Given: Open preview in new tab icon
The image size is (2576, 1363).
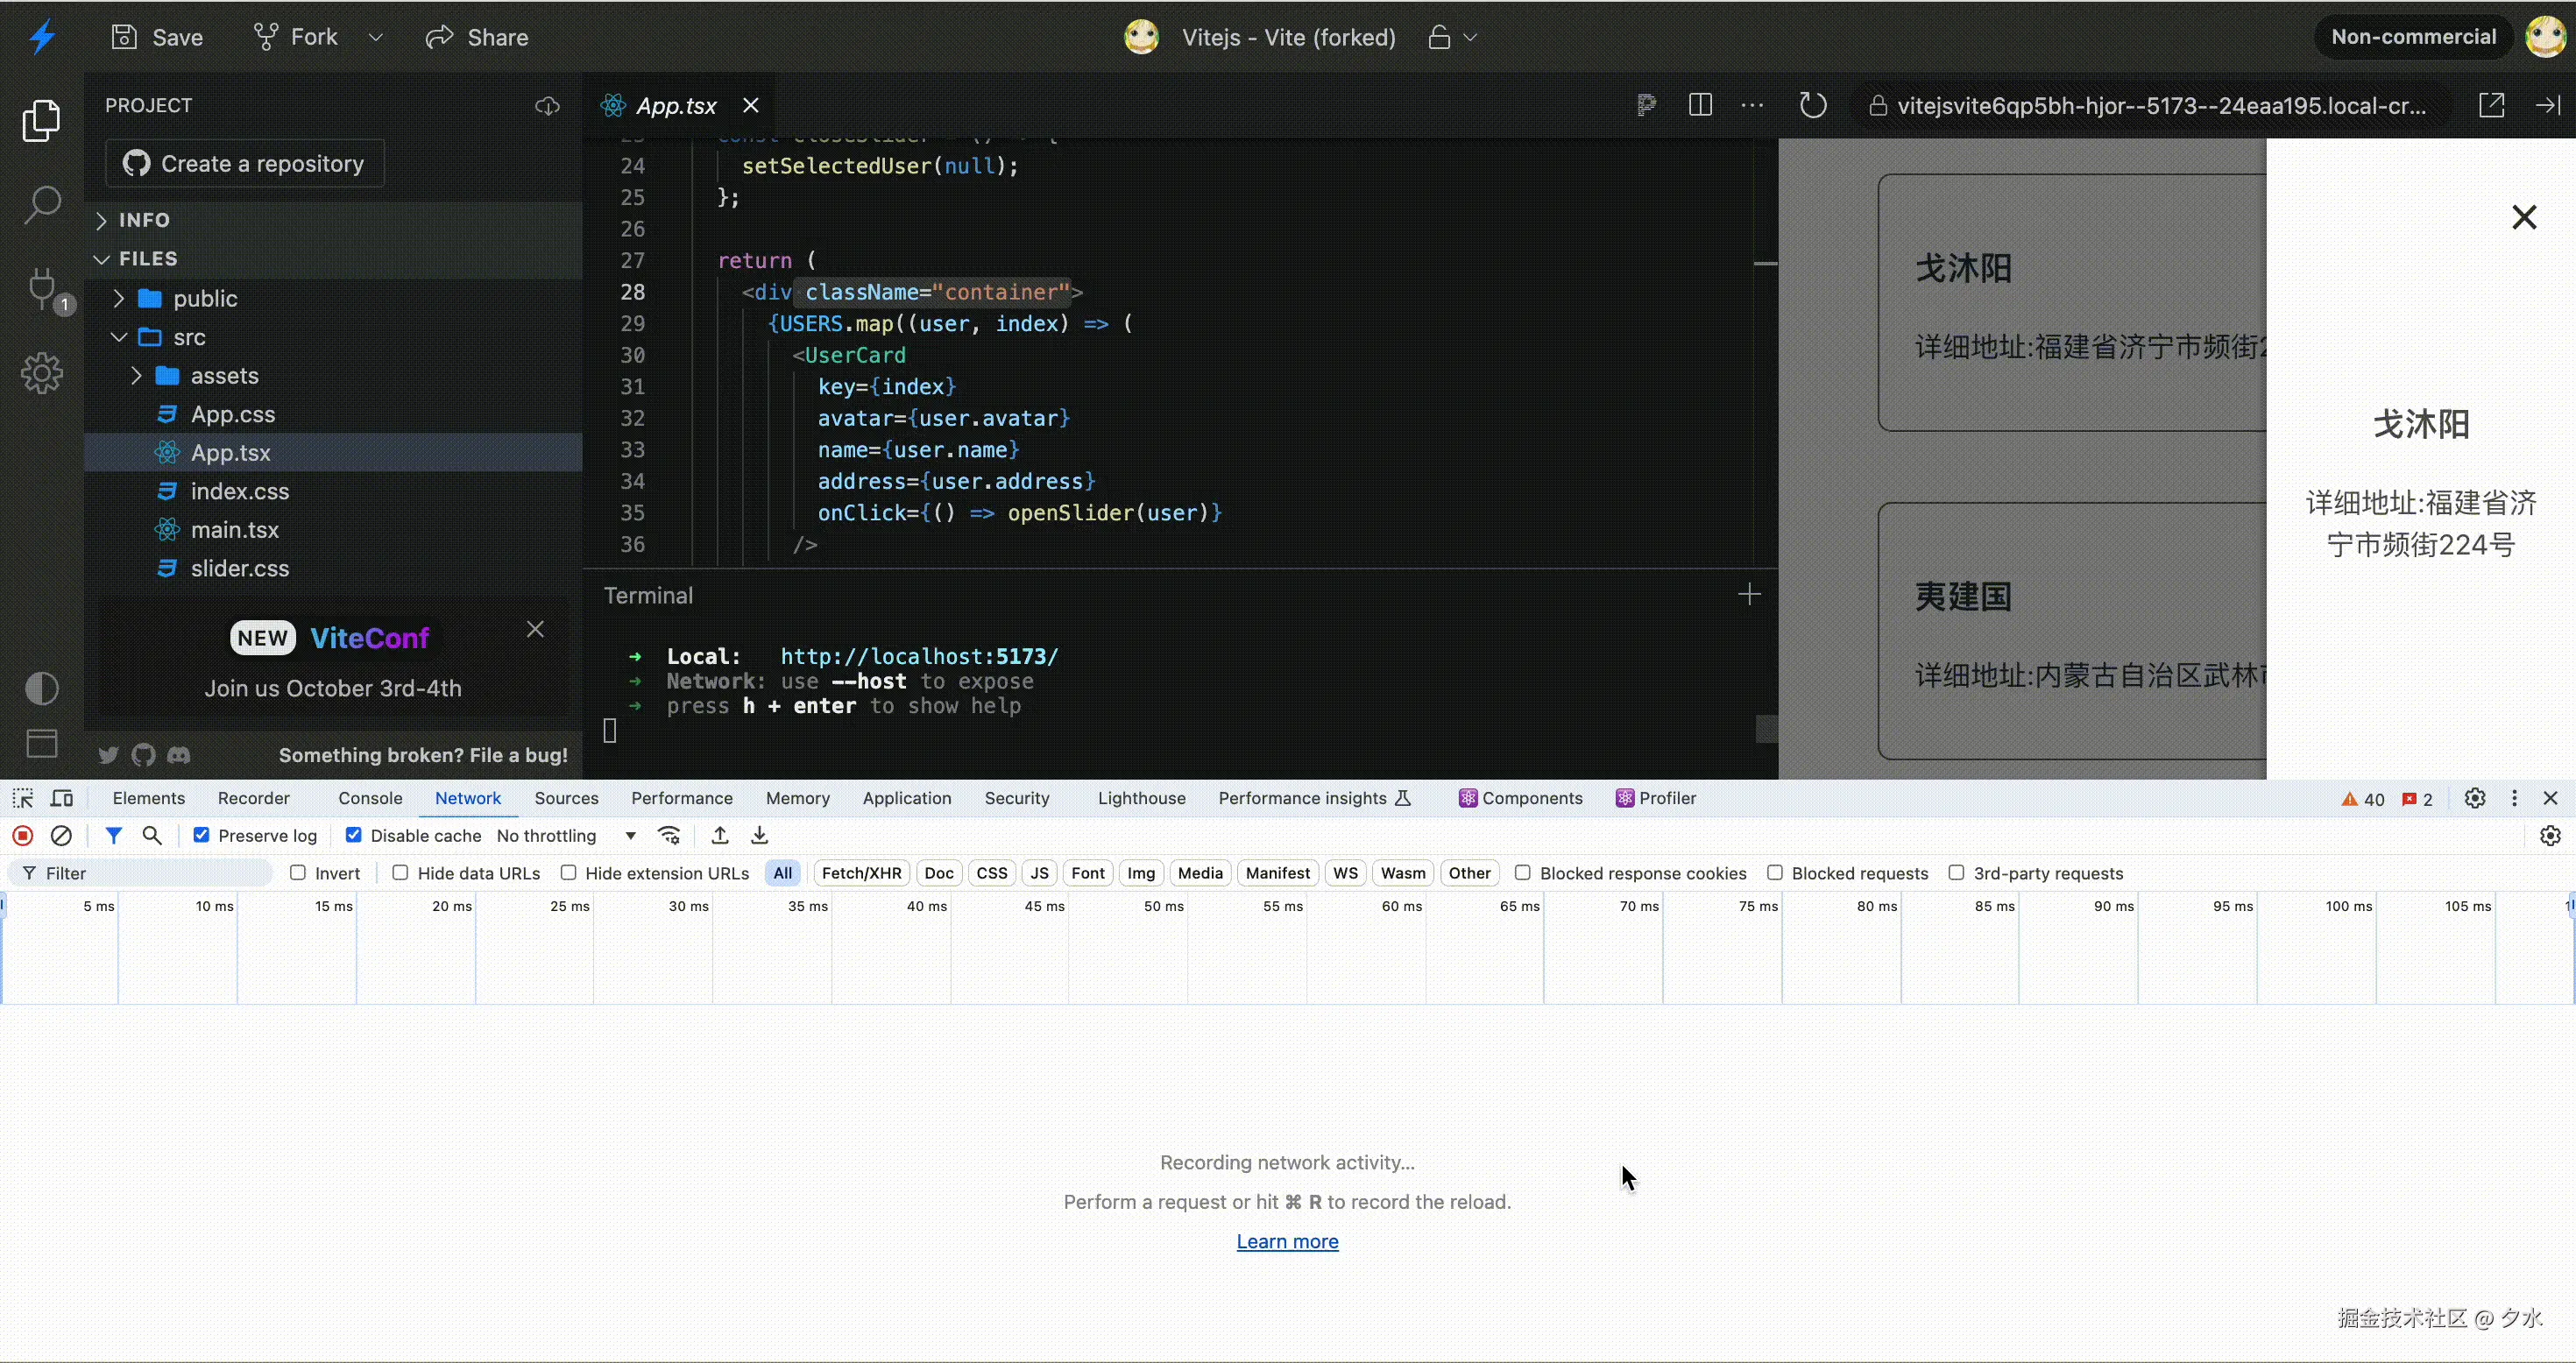Looking at the screenshot, I should [2491, 105].
